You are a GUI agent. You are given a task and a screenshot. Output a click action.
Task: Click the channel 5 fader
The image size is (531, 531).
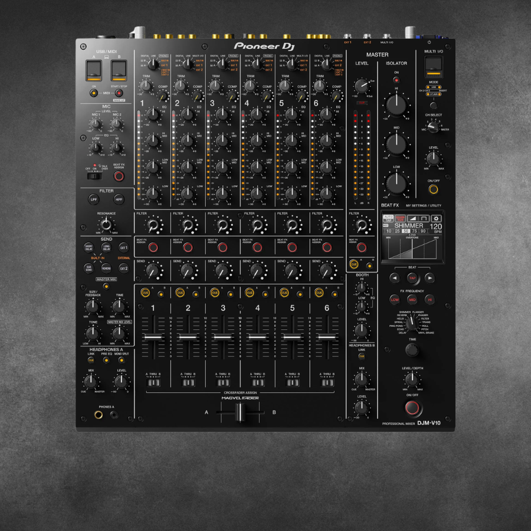[292, 337]
